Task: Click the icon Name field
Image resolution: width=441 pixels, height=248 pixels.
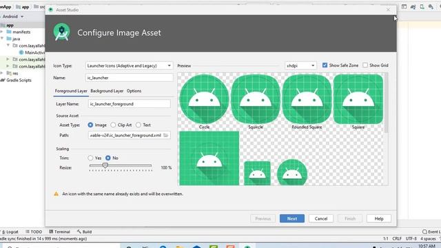Action: (129, 78)
